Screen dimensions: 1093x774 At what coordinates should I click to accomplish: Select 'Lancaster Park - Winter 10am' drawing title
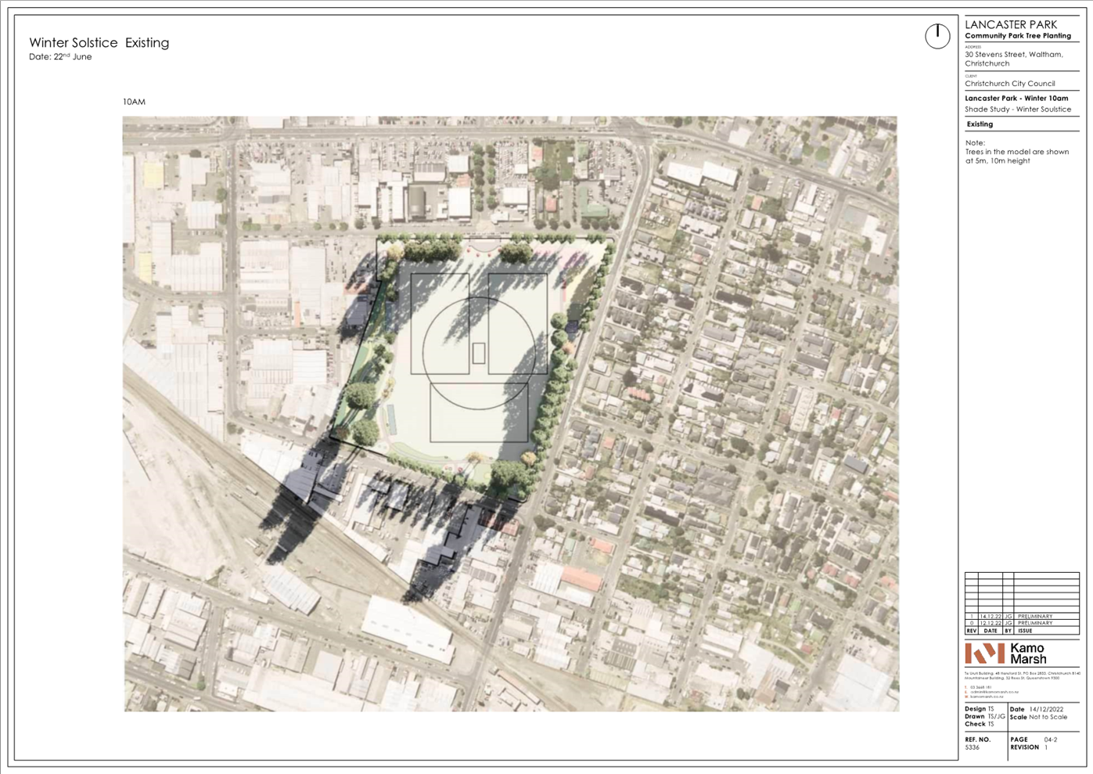(x=1016, y=99)
